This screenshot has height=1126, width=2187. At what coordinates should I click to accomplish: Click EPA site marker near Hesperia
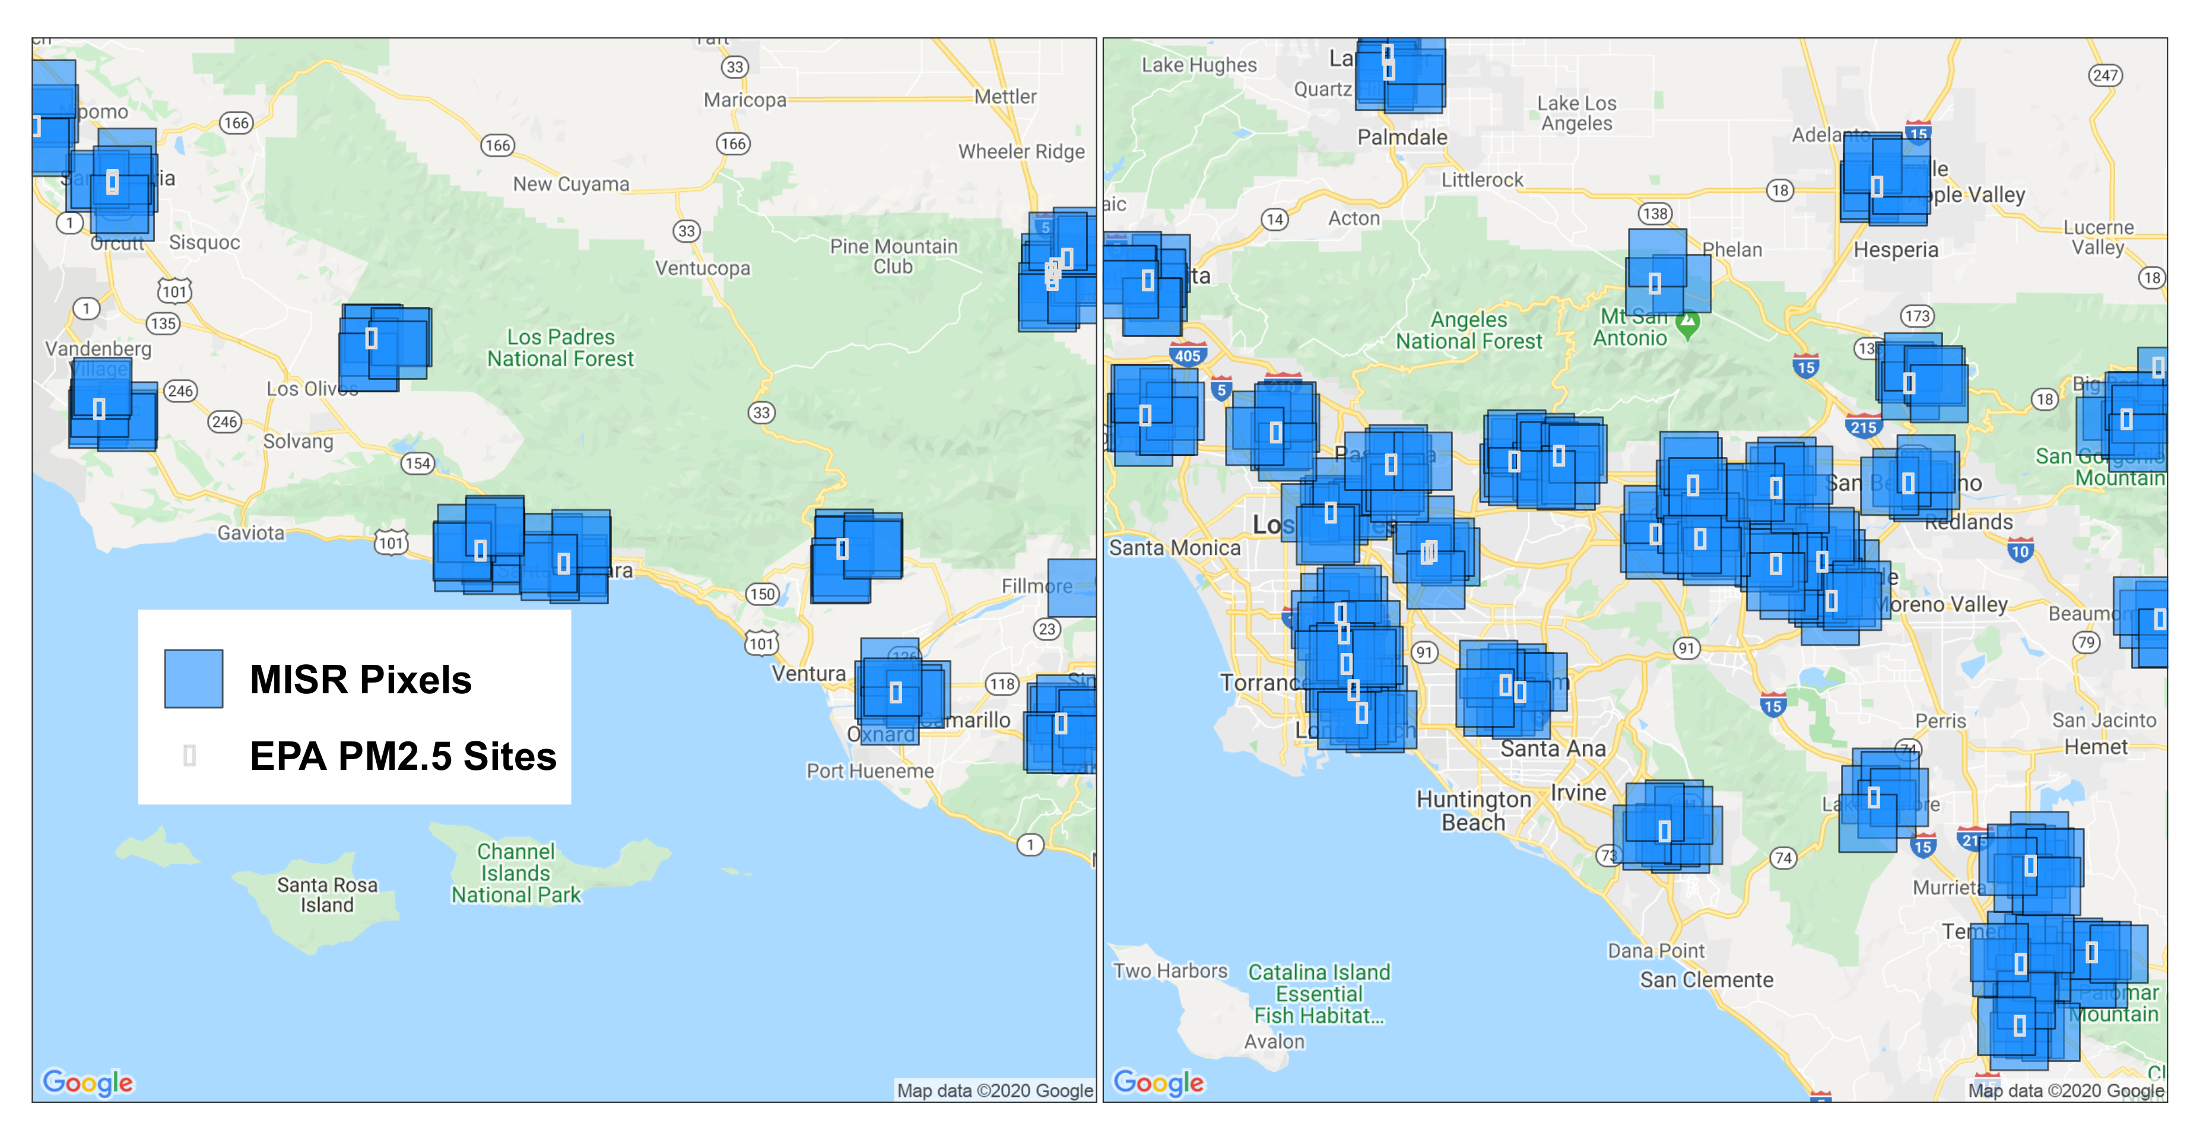[1877, 186]
